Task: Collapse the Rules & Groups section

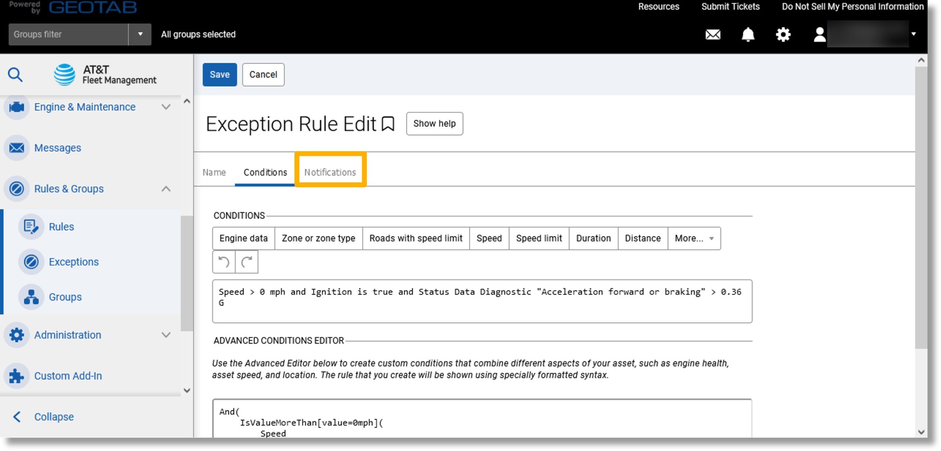Action: click(x=166, y=188)
